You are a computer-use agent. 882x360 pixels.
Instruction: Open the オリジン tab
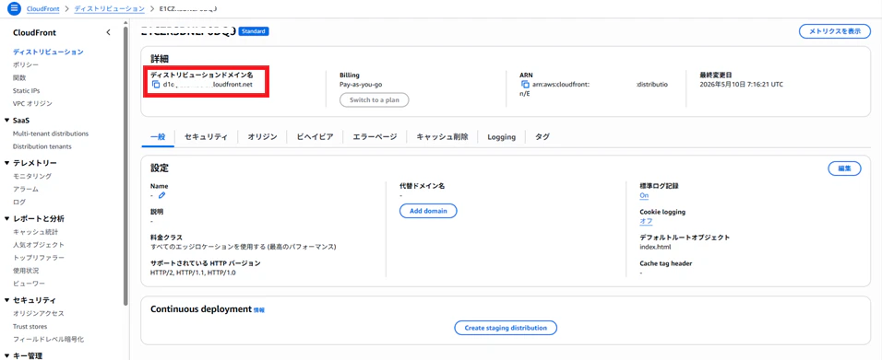262,136
